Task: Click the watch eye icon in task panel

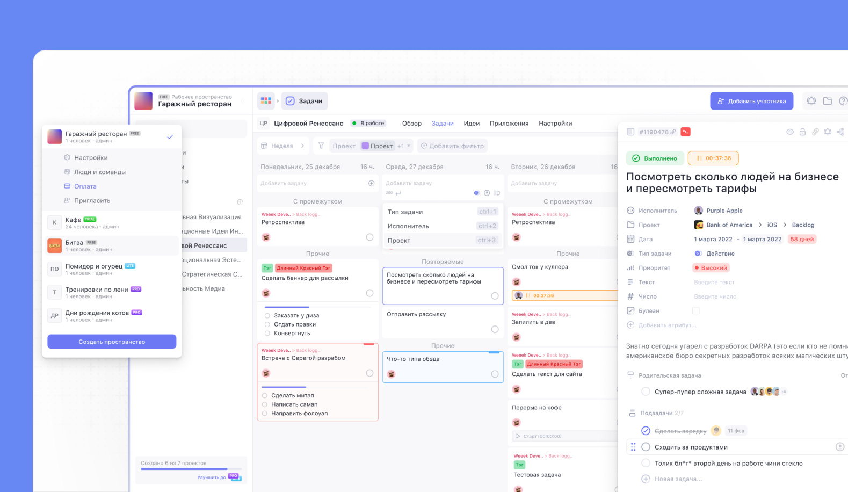Action: pyautogui.click(x=789, y=132)
